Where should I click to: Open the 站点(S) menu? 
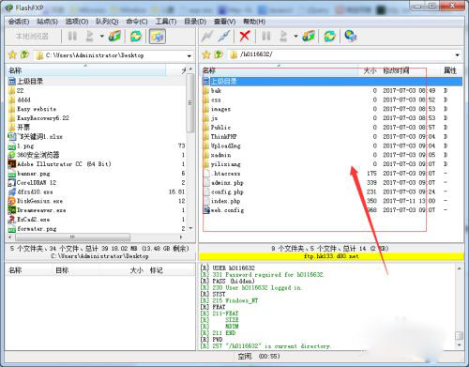(47, 22)
